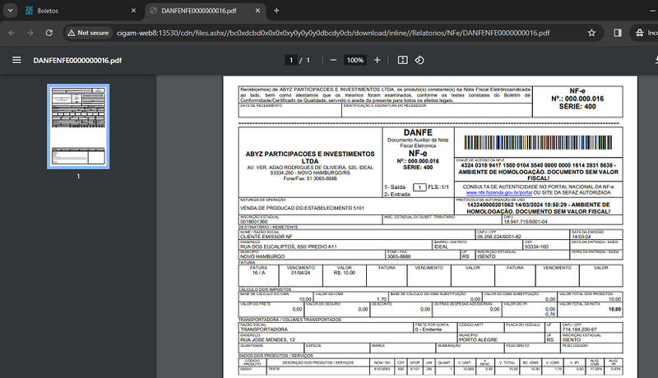Select the DANFENFE0000000016.pdf browser tab

pos(205,11)
